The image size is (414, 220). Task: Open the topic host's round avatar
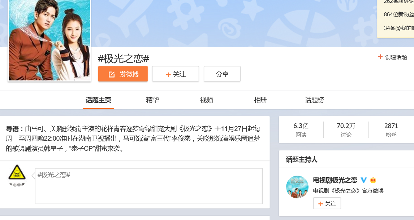[297, 187]
